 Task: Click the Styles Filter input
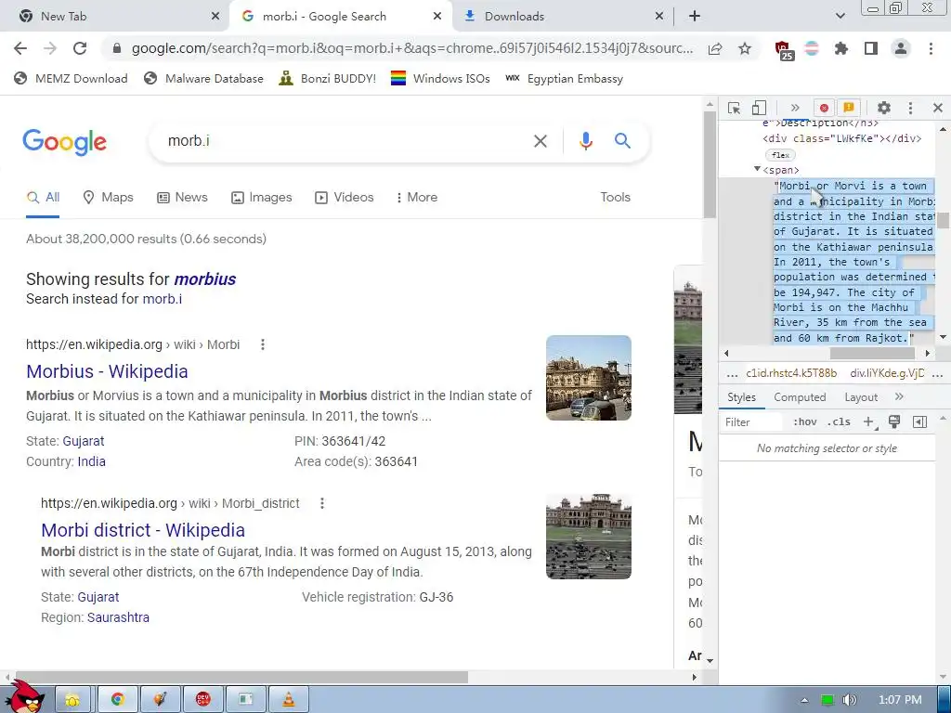[x=752, y=422]
